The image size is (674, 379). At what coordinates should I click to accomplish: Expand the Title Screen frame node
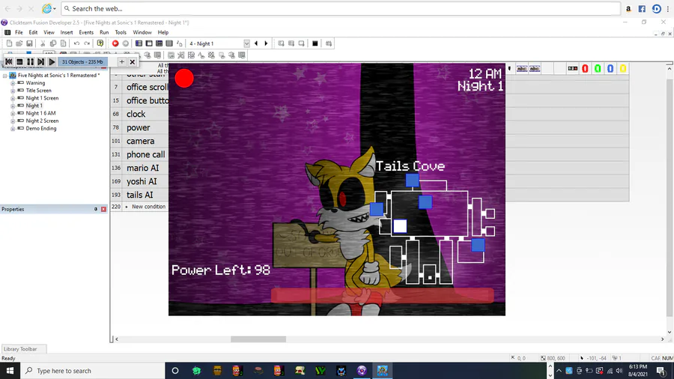tap(13, 91)
